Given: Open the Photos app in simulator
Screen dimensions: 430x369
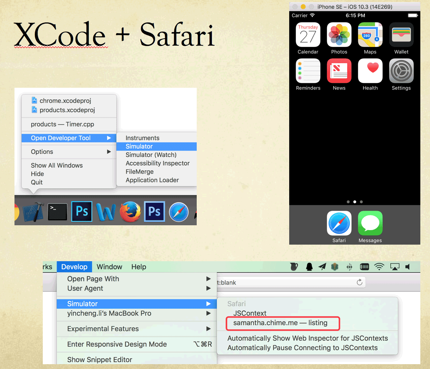Looking at the screenshot, I should coord(339,35).
